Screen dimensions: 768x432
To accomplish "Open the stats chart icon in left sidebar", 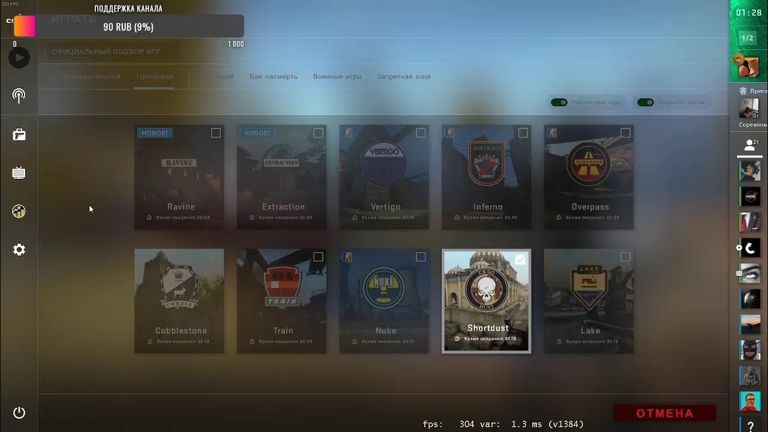I will [x=19, y=211].
